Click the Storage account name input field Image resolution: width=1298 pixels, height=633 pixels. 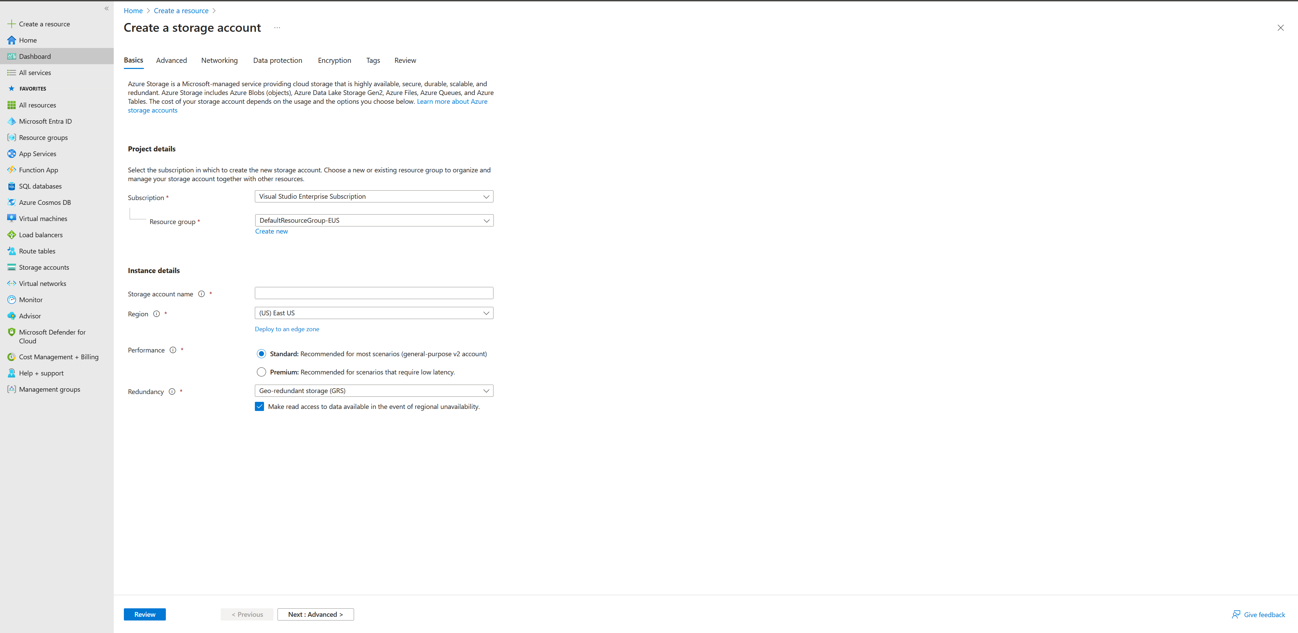[373, 293]
